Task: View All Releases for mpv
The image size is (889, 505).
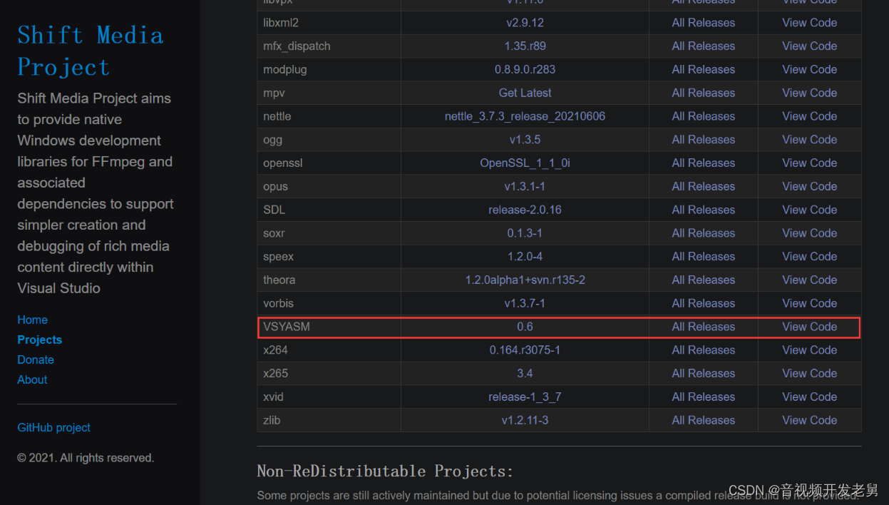Action: click(704, 93)
